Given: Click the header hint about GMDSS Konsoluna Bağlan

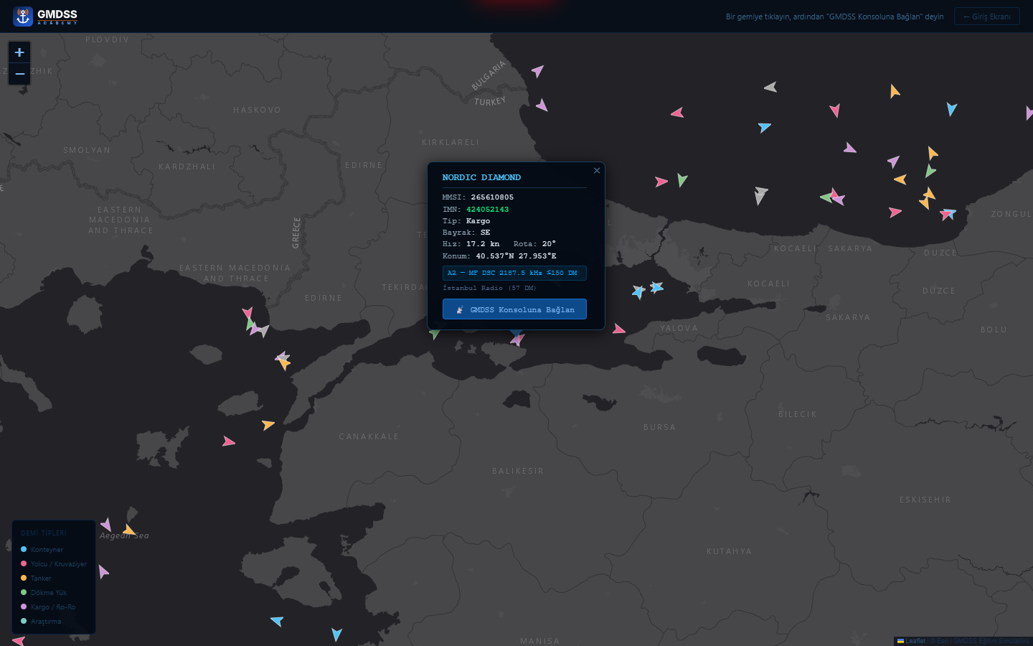Looking at the screenshot, I should (834, 17).
